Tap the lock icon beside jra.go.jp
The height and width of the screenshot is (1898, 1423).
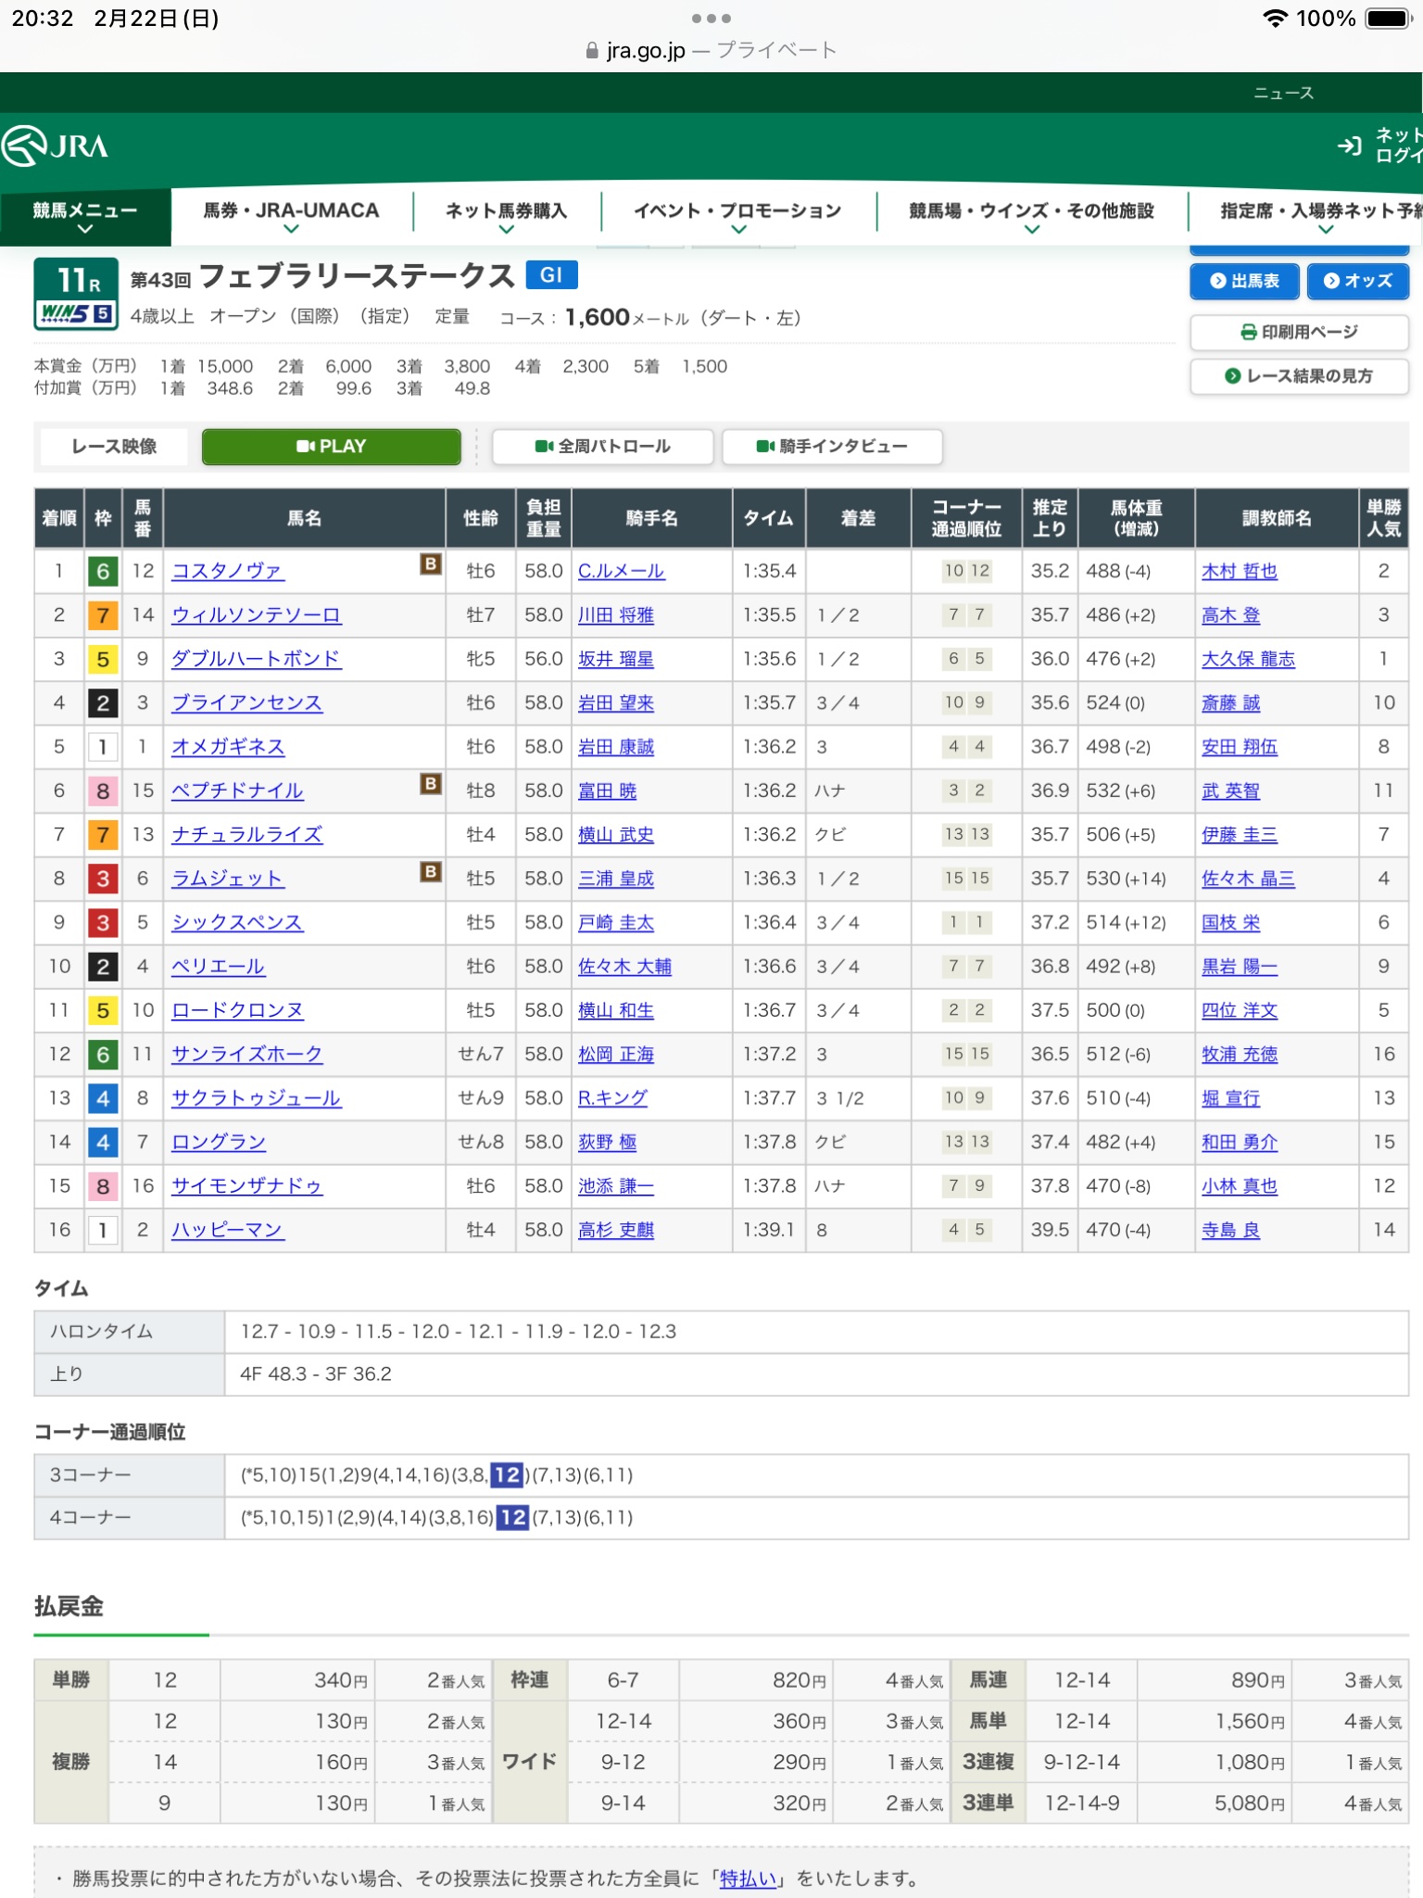pos(592,51)
